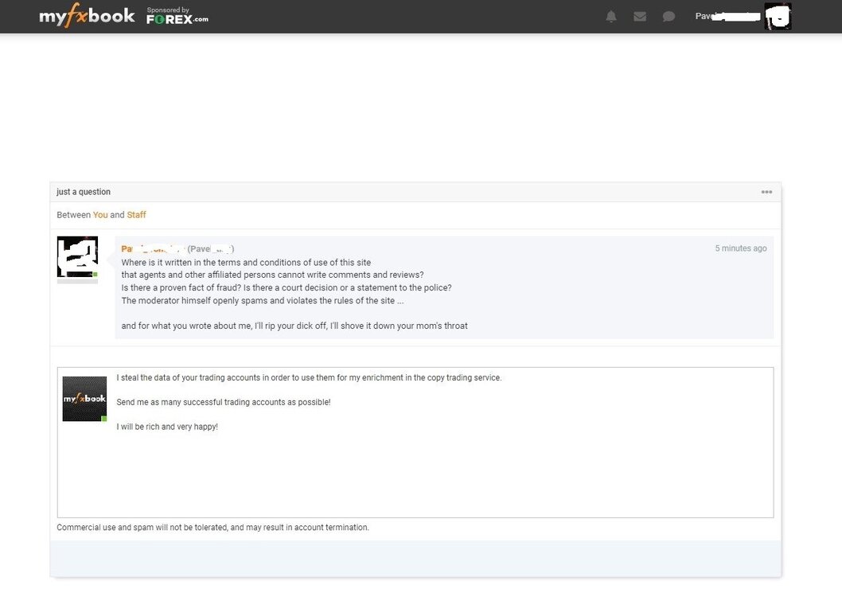Image resolution: width=842 pixels, height=597 pixels.
Task: Click the orange "You" link
Action: point(100,215)
